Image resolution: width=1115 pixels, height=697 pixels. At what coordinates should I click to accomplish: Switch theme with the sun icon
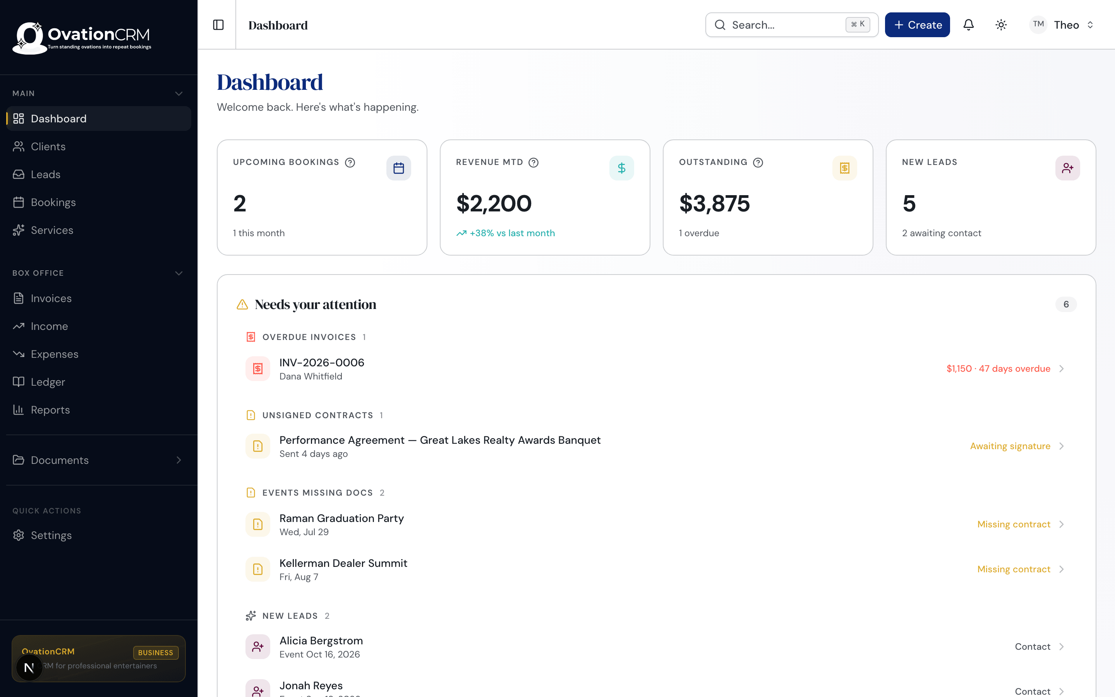tap(1001, 25)
